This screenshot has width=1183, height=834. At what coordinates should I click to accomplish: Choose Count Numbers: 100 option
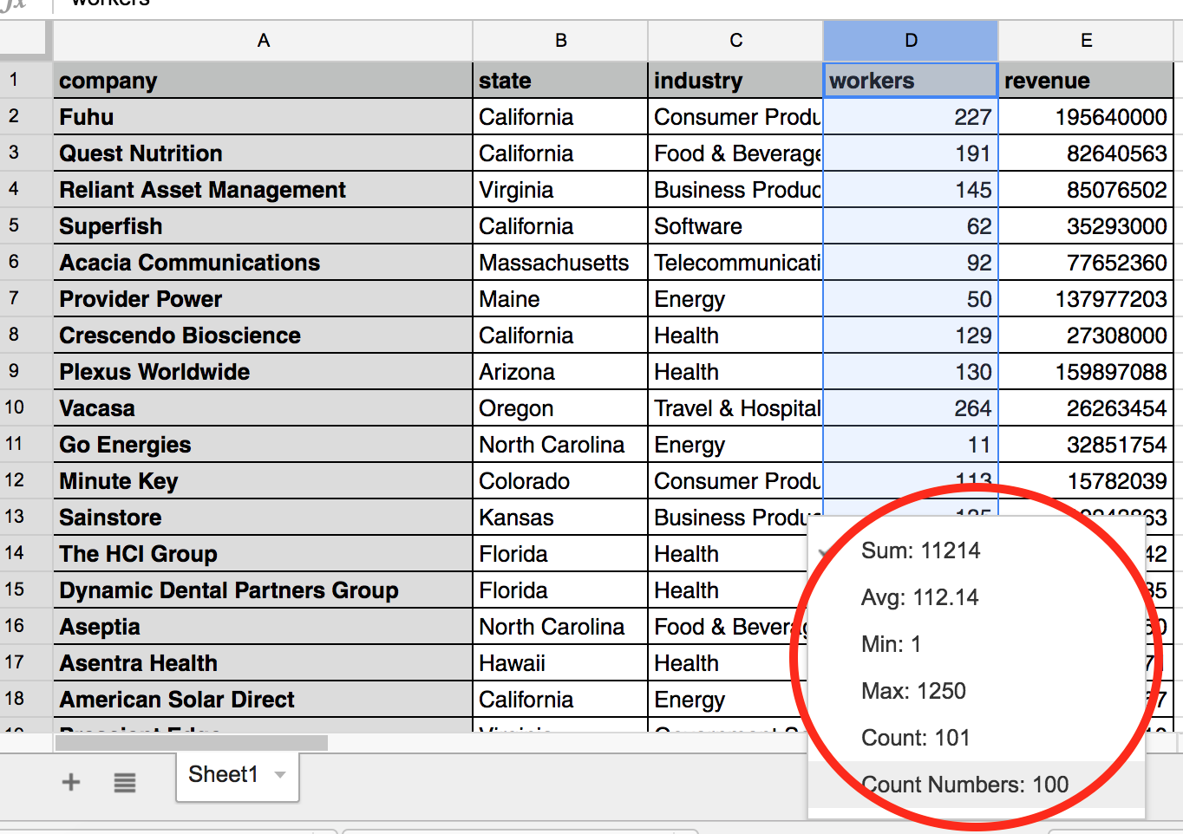977,785
